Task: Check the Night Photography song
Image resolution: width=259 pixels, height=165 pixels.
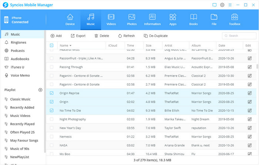Action: (51, 119)
